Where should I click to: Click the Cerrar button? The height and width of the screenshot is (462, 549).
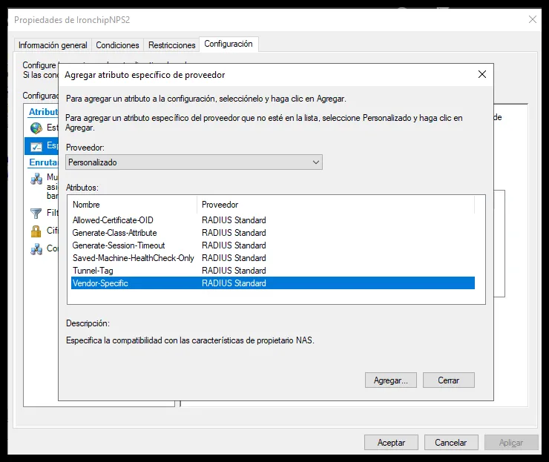(449, 380)
